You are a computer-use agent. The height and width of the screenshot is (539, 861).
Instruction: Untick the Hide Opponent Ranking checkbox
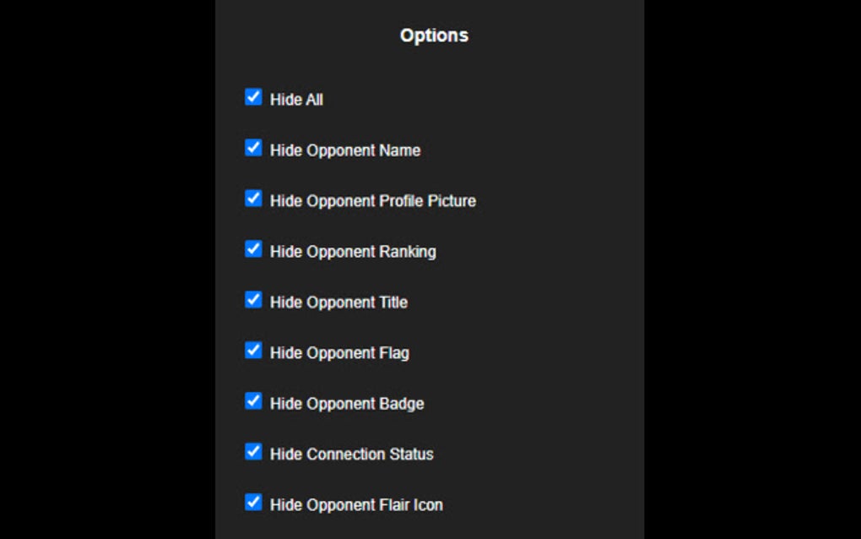(253, 249)
